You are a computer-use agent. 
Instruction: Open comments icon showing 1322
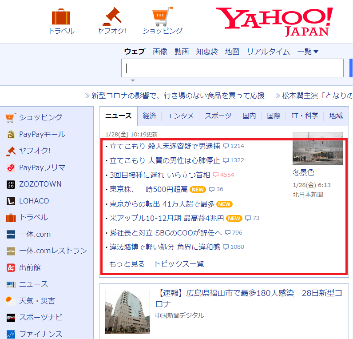tap(226, 160)
